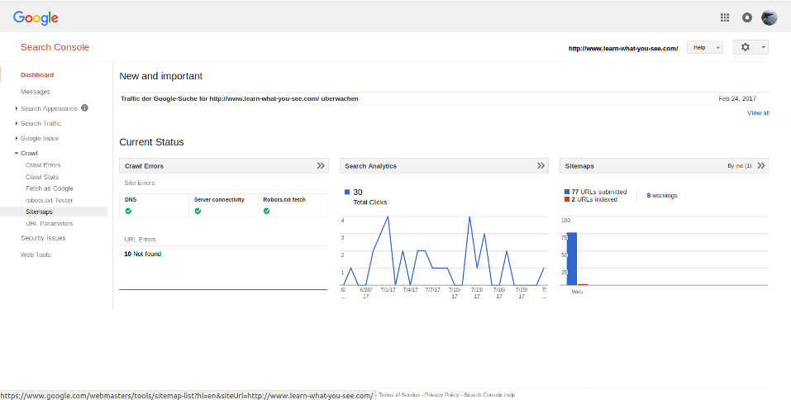Click the Search Console Help footer link
The image size is (791, 400).
(489, 395)
